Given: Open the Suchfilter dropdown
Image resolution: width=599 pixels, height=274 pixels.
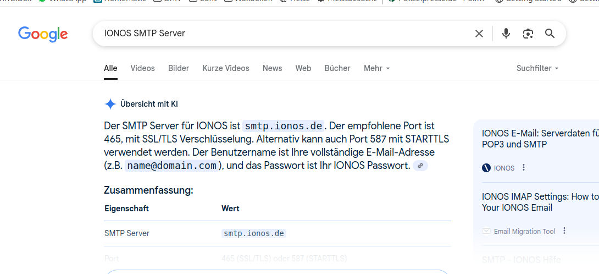Looking at the screenshot, I should 537,68.
